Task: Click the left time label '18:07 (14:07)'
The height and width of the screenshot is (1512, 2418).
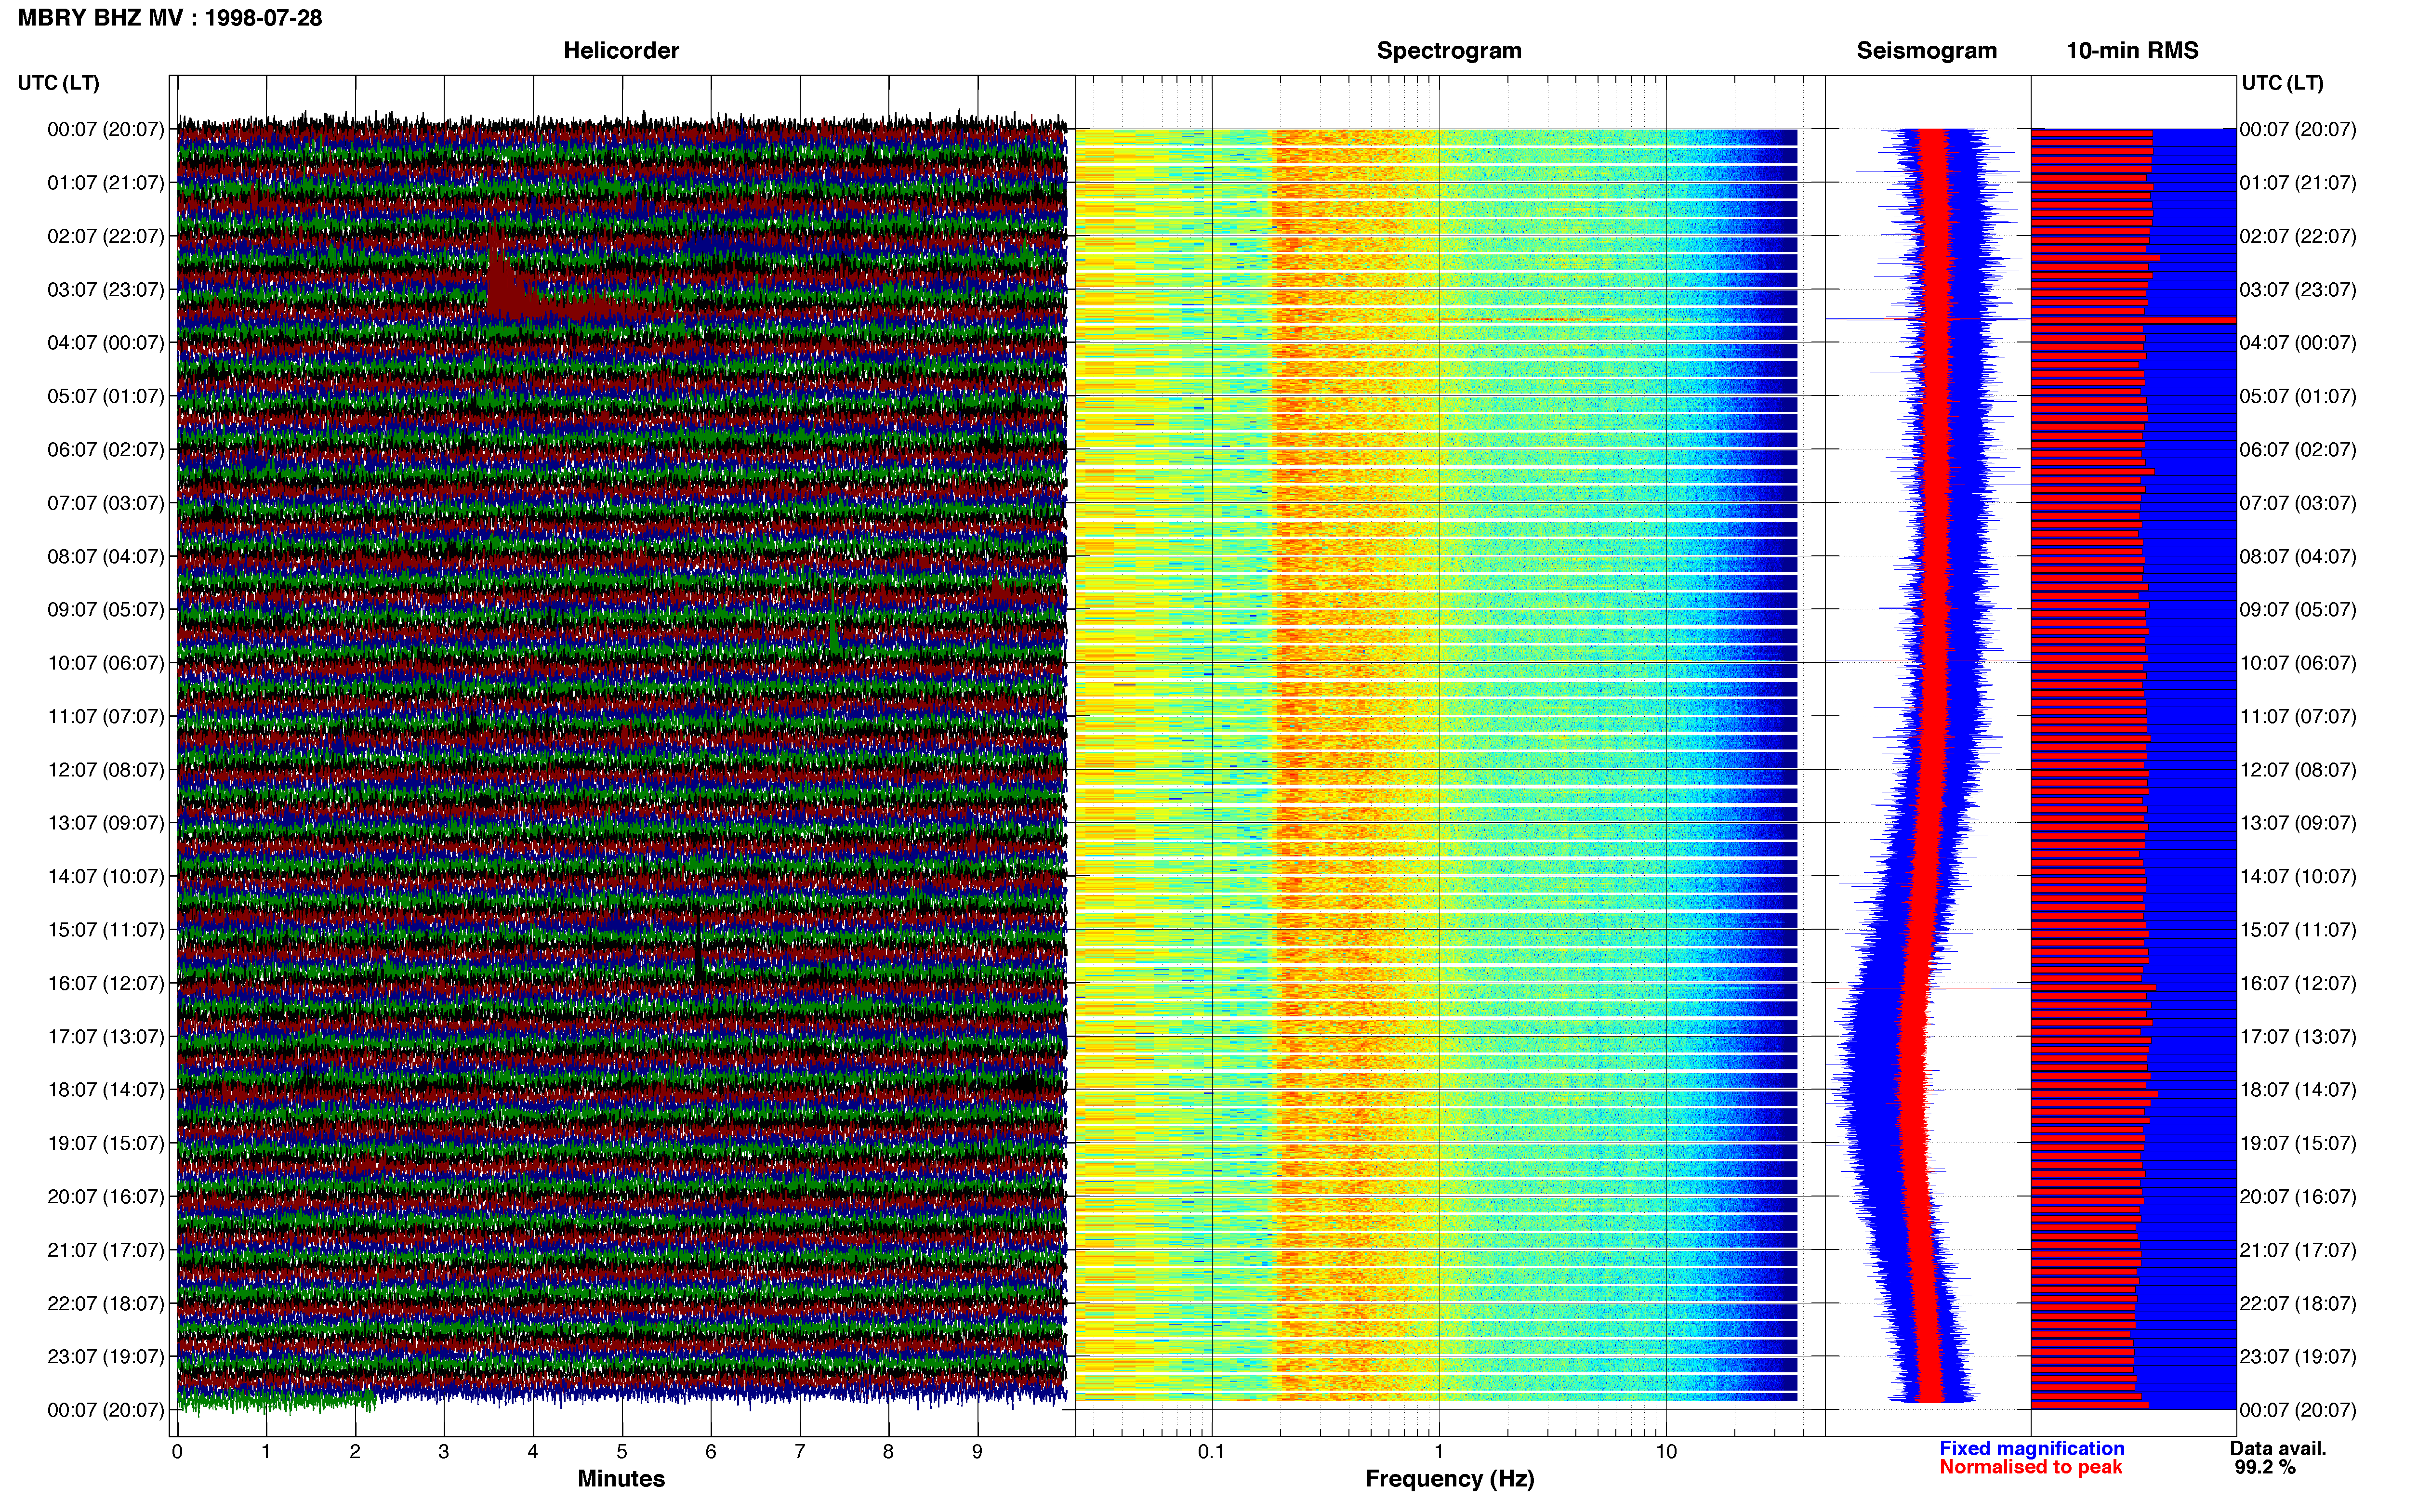Action: tap(106, 1090)
